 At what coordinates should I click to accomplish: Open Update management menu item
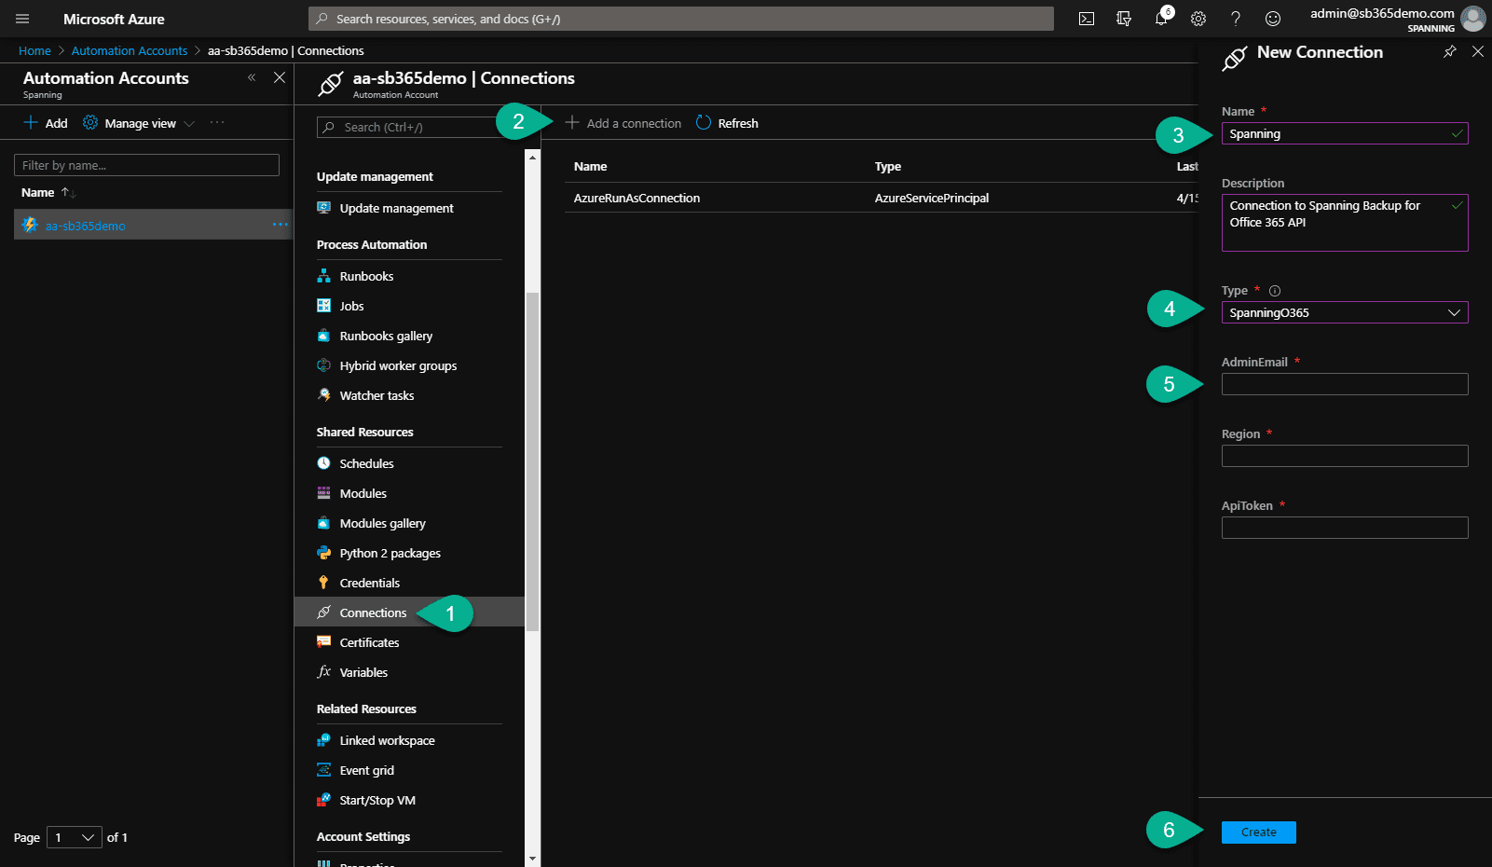click(x=396, y=208)
